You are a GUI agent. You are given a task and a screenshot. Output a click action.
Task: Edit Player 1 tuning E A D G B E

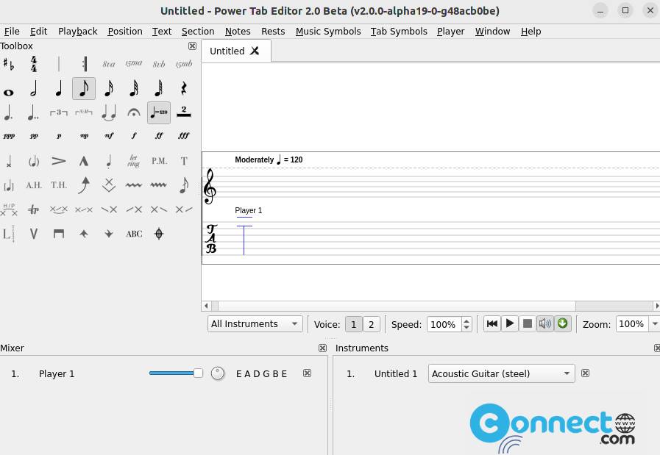(261, 374)
